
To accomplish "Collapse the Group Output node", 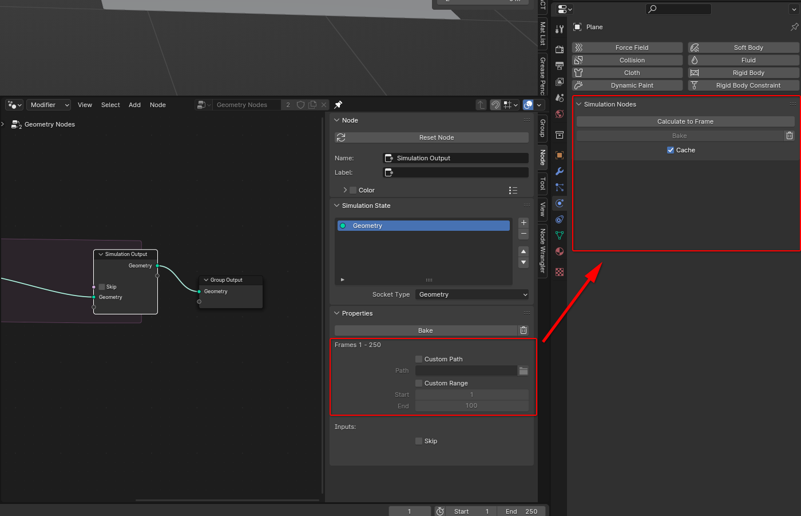I will (206, 280).
